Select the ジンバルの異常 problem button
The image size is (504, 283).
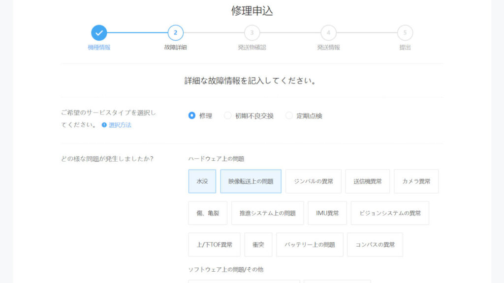[313, 181]
